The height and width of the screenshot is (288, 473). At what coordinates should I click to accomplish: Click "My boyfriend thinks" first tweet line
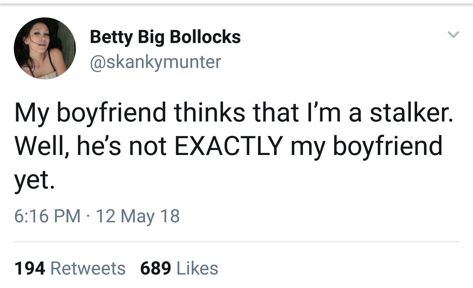pyautogui.click(x=130, y=112)
